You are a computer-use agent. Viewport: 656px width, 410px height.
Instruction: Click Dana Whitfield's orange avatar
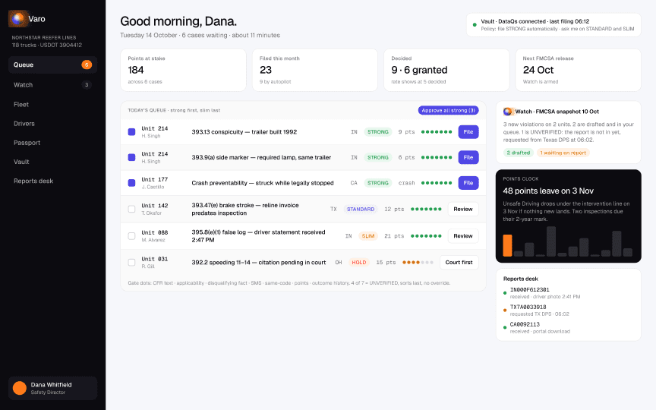point(20,388)
